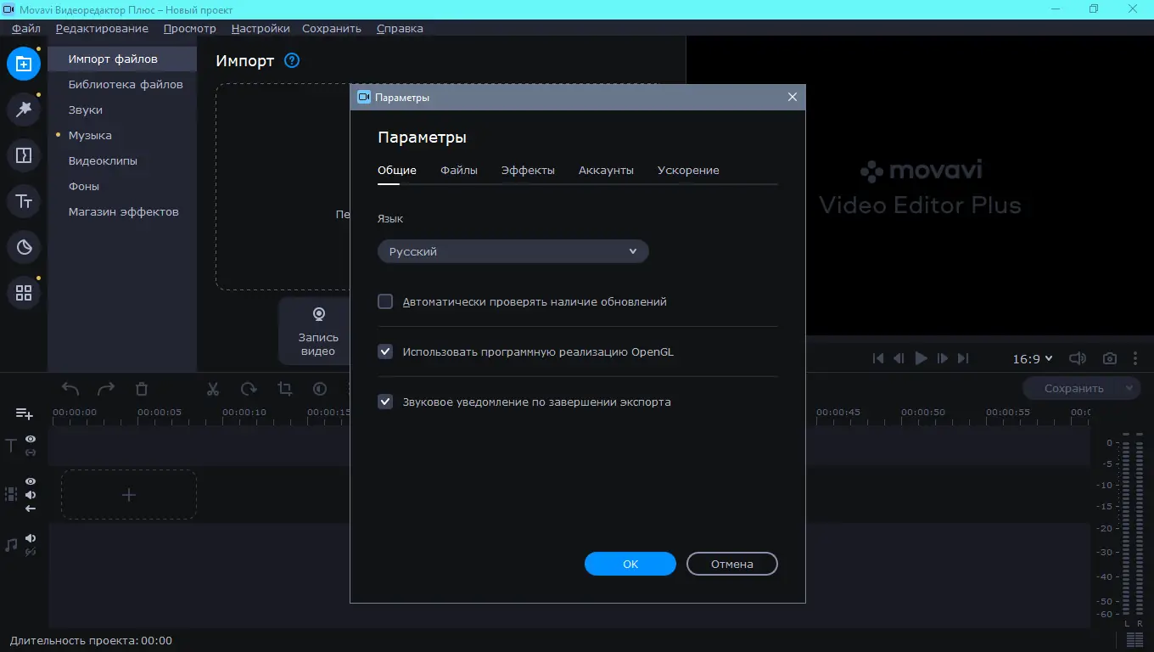This screenshot has width=1154, height=652.
Task: Click the rotate clip icon
Action: click(x=249, y=389)
